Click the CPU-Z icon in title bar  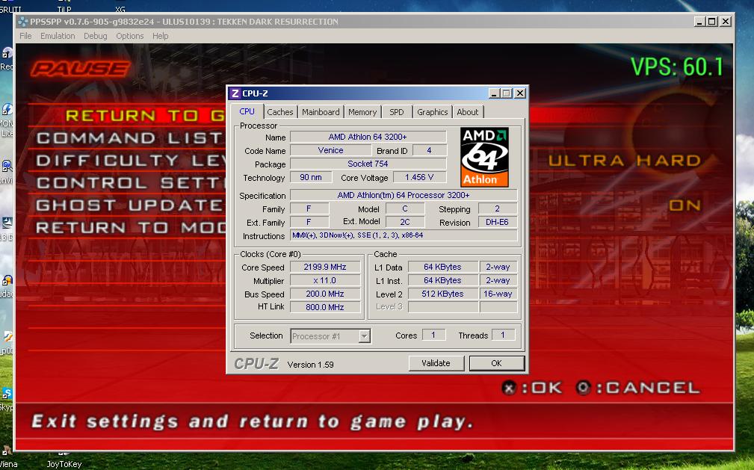point(235,93)
